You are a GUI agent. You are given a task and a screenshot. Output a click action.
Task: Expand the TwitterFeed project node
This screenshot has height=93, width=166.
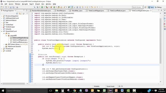click(2, 25)
